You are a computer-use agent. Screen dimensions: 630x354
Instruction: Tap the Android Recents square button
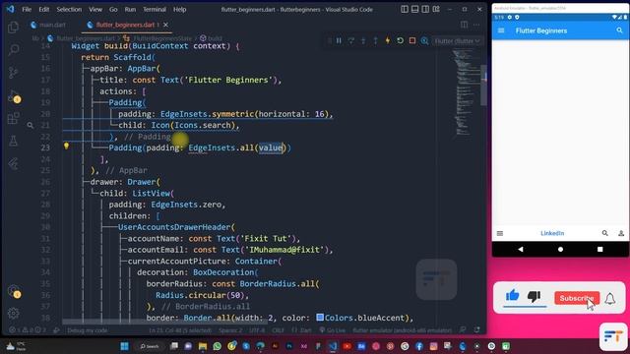point(599,249)
